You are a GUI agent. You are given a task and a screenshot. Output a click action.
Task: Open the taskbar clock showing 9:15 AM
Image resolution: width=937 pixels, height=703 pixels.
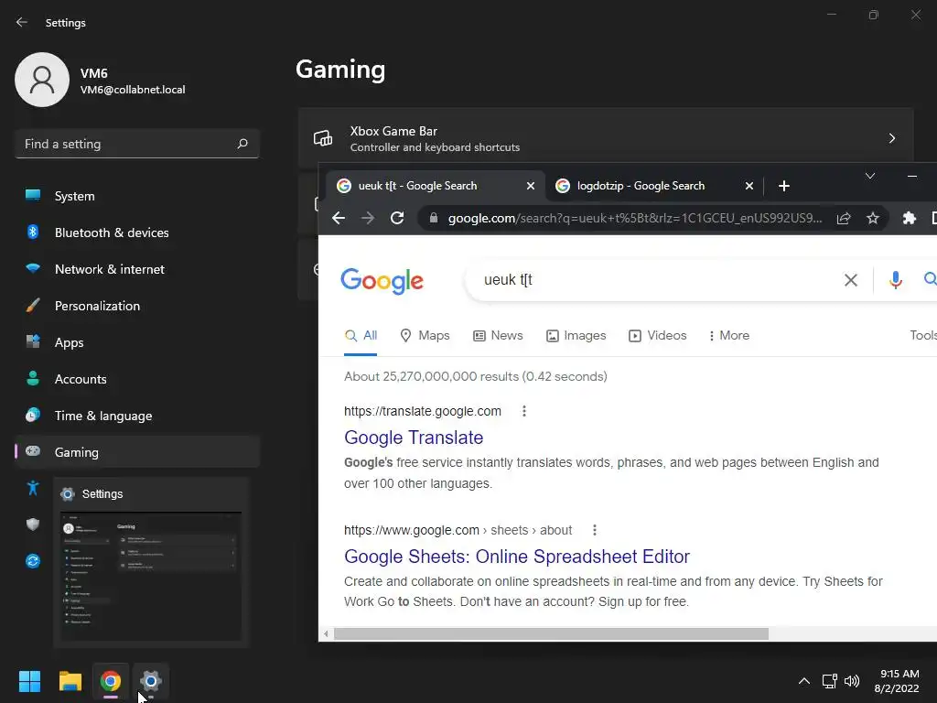coord(897,681)
